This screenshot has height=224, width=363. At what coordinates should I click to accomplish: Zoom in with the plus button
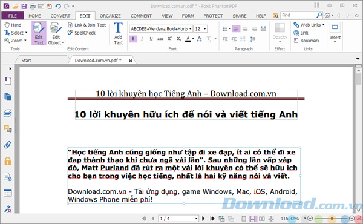click(352, 218)
